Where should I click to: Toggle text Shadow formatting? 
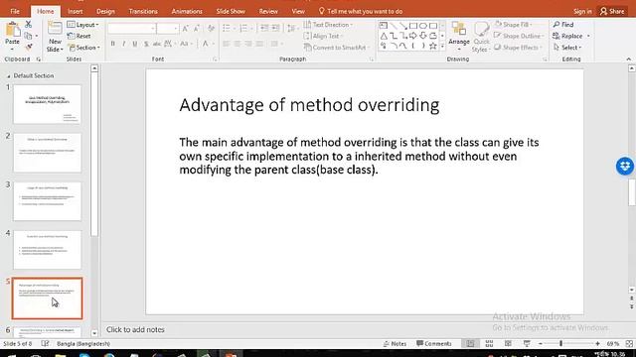(146, 44)
